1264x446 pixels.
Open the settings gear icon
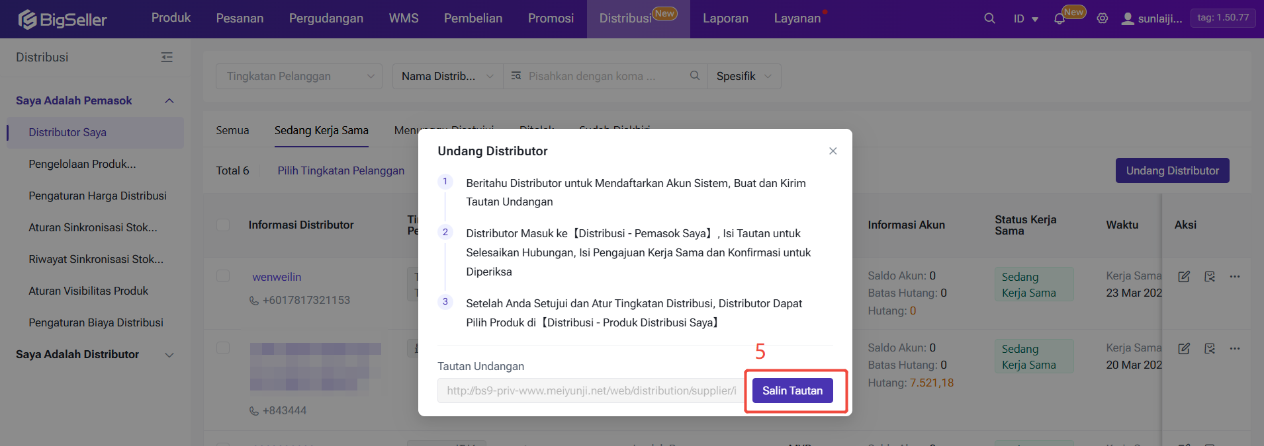(1102, 19)
